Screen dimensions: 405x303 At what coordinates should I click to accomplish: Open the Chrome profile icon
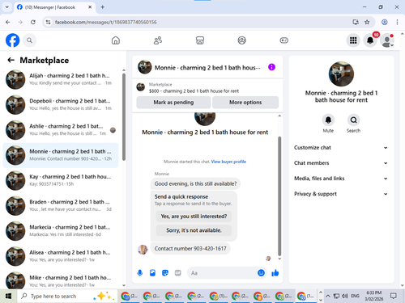385,22
